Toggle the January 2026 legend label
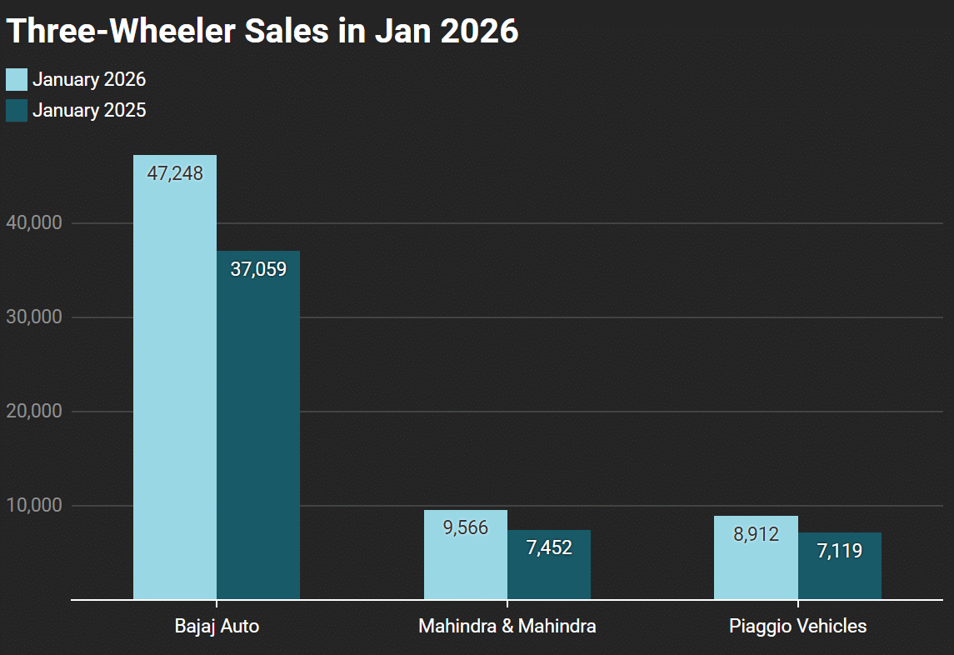Screen dimensions: 954x655 click(x=89, y=80)
